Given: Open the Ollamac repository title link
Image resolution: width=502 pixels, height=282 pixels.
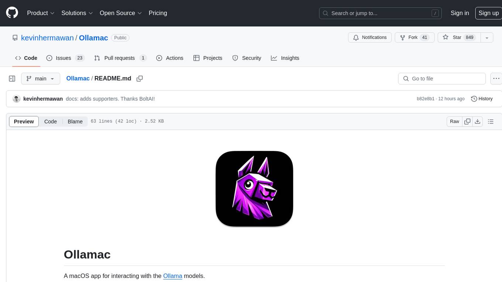Looking at the screenshot, I should click(x=93, y=38).
